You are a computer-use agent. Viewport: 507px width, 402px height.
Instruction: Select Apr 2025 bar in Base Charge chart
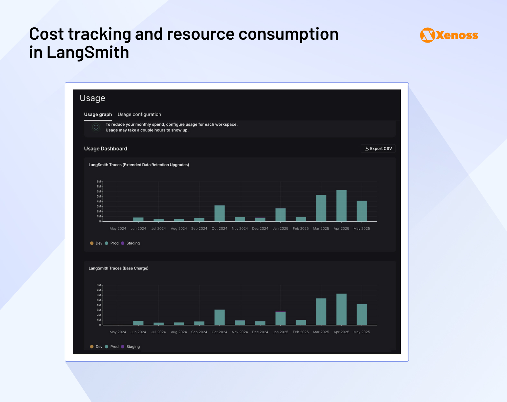pos(342,309)
